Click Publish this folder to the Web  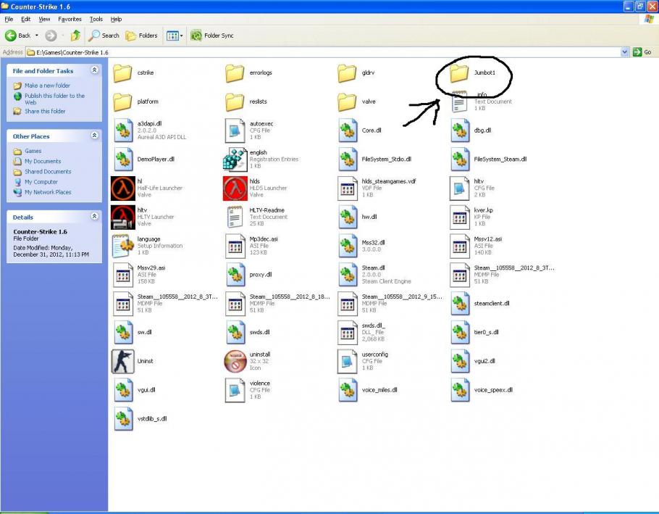pos(54,99)
